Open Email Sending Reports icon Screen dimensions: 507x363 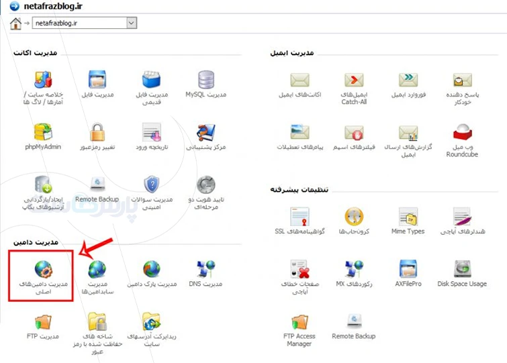point(408,133)
